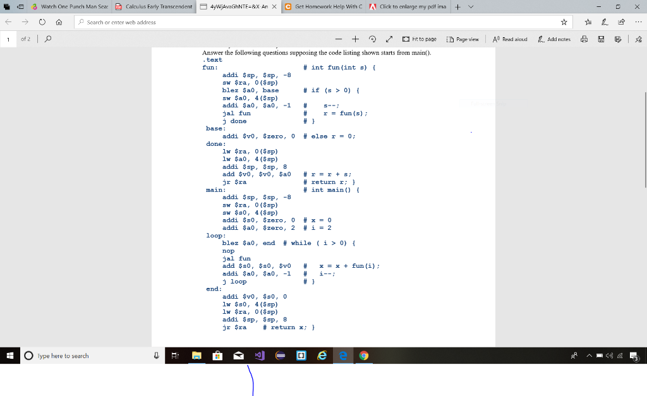Print the PDF document
Viewport: 647px width, 396px height.
point(584,39)
